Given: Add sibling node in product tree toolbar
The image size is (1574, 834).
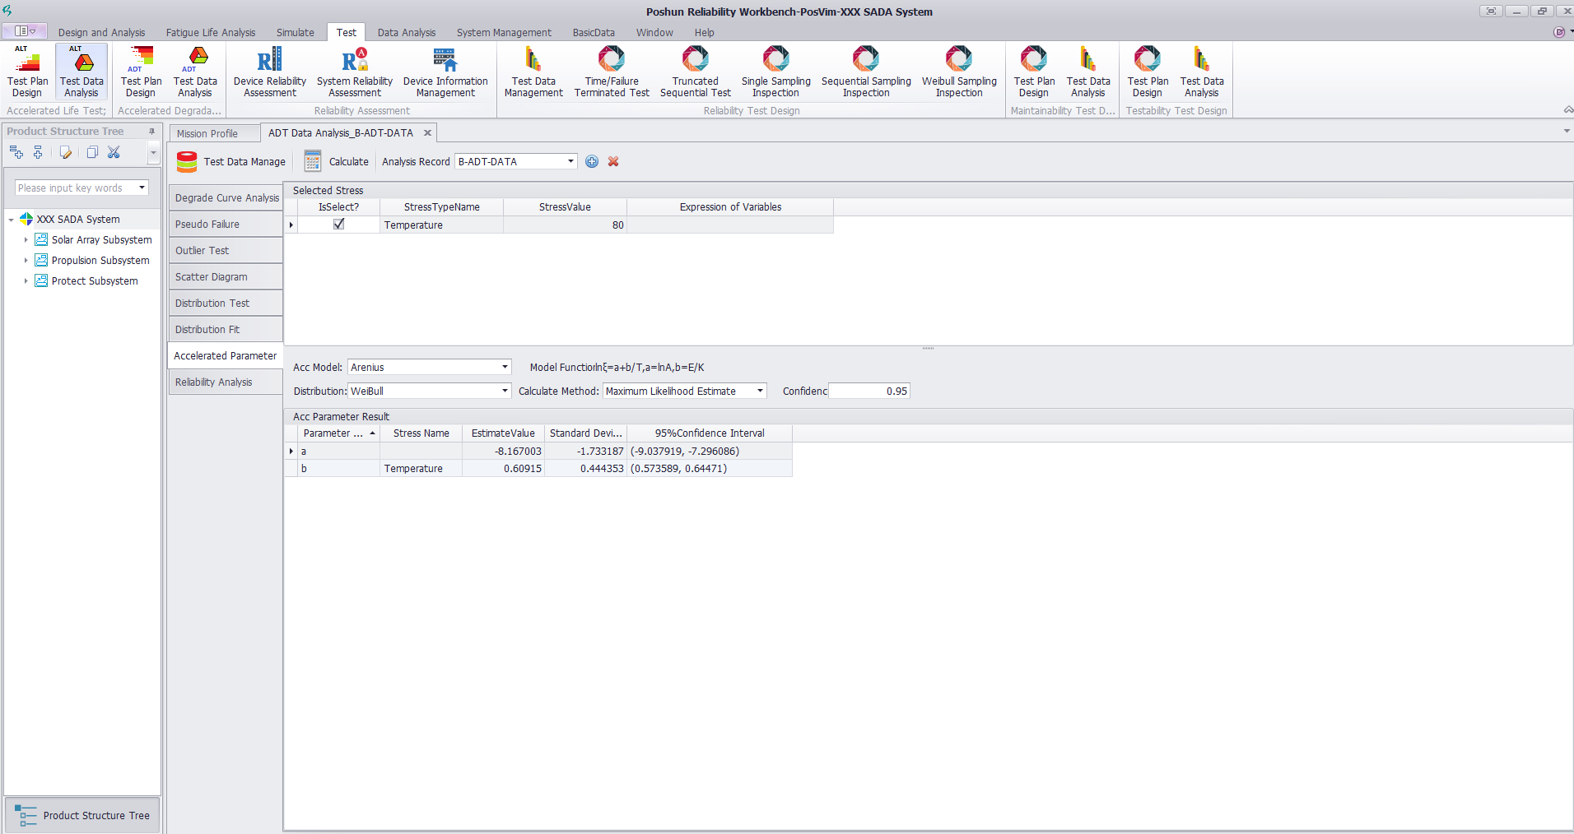Looking at the screenshot, I should pyautogui.click(x=16, y=152).
